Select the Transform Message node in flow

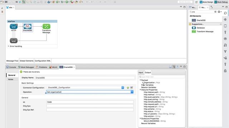pyautogui.click(x=47, y=26)
